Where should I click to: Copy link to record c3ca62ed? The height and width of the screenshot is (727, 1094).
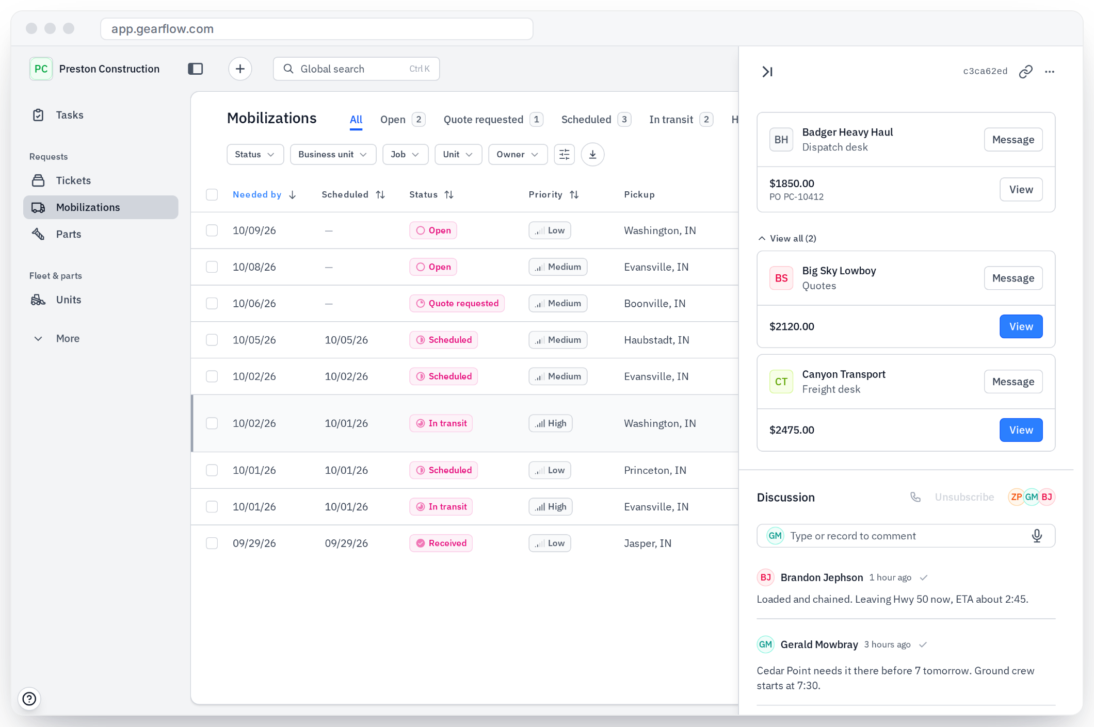click(x=1026, y=72)
